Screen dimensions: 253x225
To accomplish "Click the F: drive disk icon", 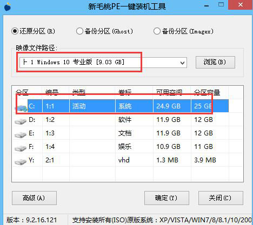I will pyautogui.click(x=21, y=148).
